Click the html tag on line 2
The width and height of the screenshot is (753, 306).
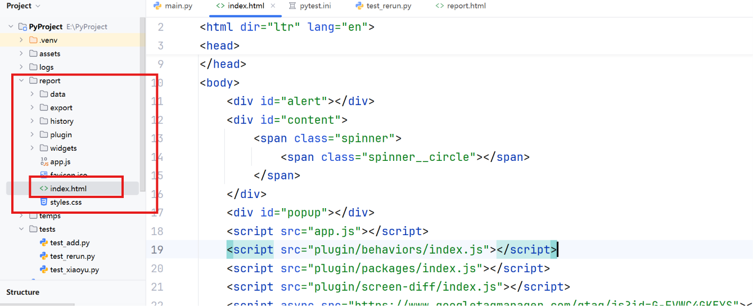(x=287, y=27)
